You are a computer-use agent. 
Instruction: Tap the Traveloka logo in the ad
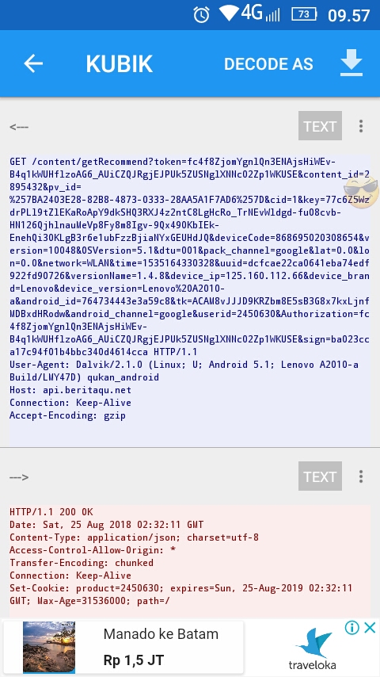[x=312, y=649]
